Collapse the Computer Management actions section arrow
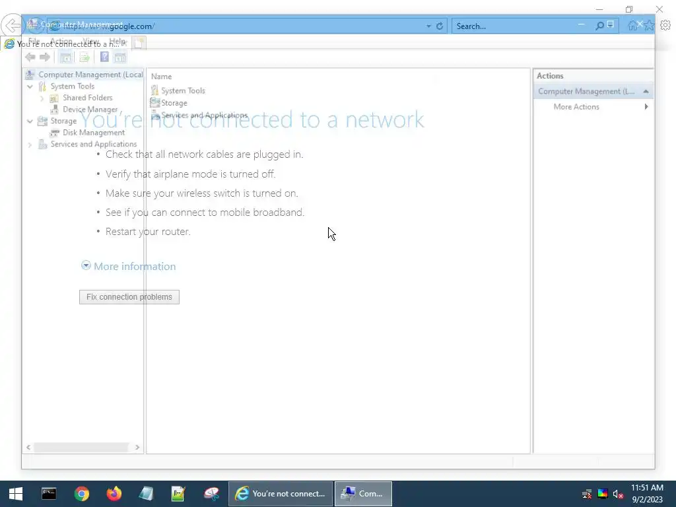The width and height of the screenshot is (676, 507). click(646, 91)
